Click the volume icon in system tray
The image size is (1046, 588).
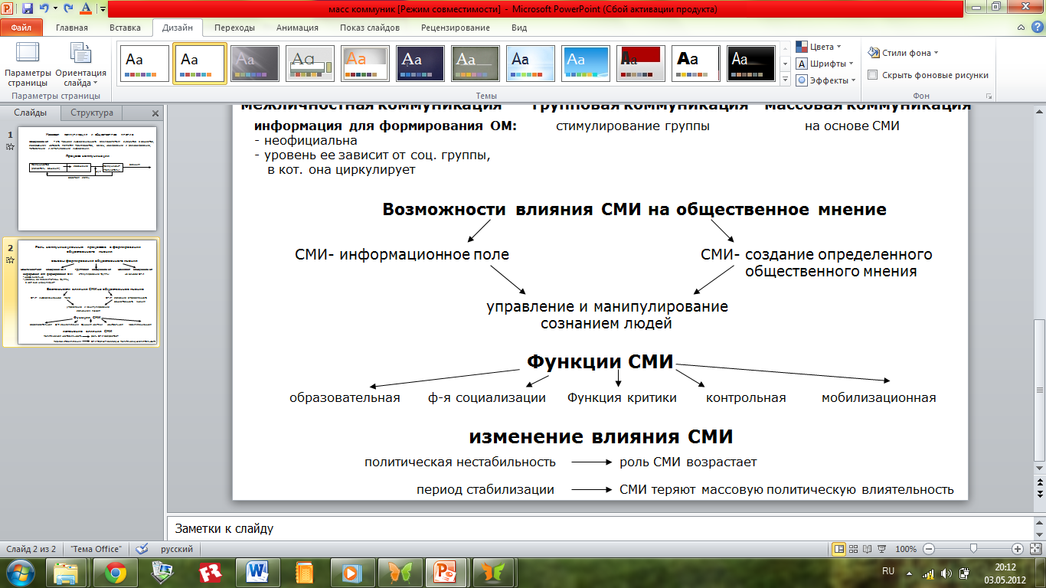coord(946,573)
